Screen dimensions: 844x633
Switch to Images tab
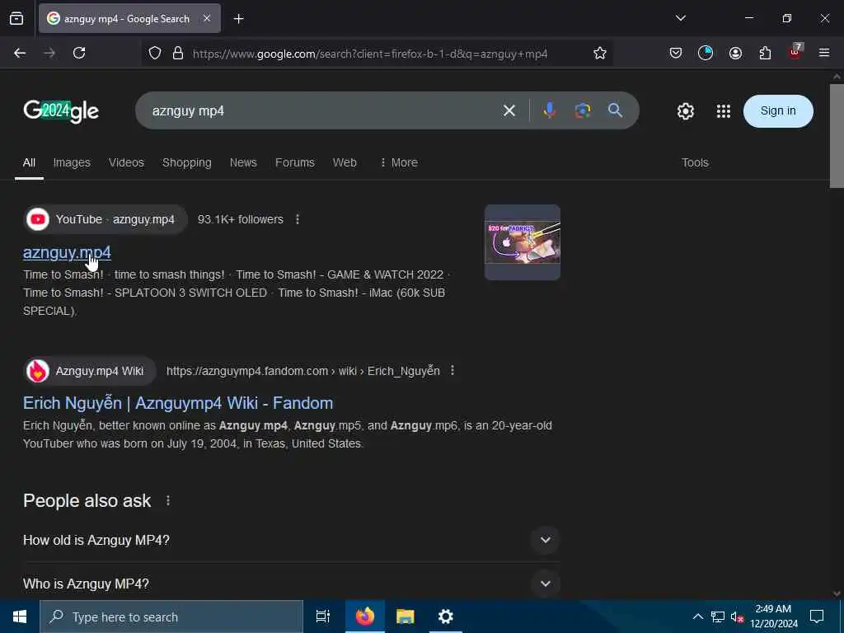coord(72,162)
